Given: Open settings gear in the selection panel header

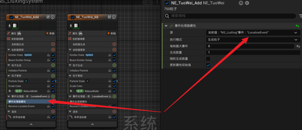Looking at the screenshot, I should click(247, 3).
